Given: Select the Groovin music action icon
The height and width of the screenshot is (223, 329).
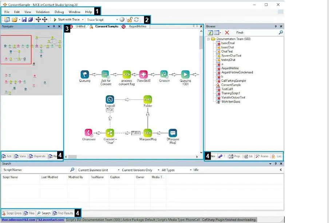Looking at the screenshot, I should [164, 75].
